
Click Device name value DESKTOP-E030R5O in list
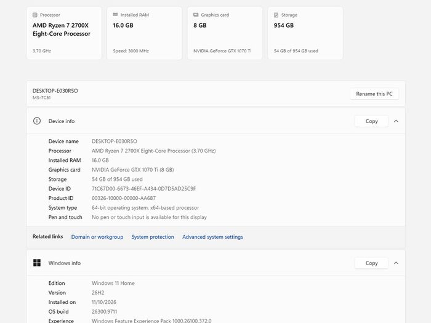click(x=115, y=141)
